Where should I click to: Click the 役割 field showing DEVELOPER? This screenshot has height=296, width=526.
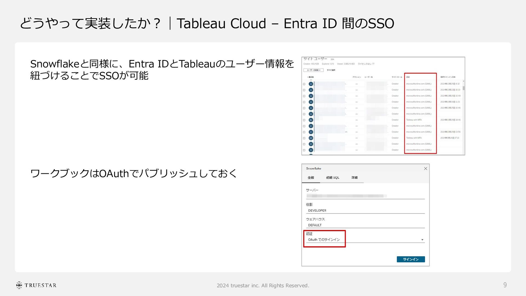tap(365, 210)
